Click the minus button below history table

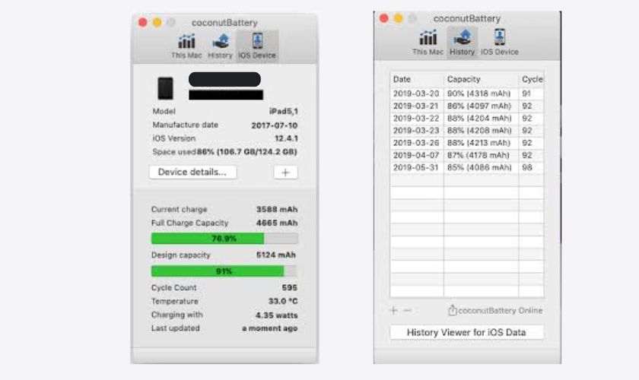pyautogui.click(x=408, y=310)
